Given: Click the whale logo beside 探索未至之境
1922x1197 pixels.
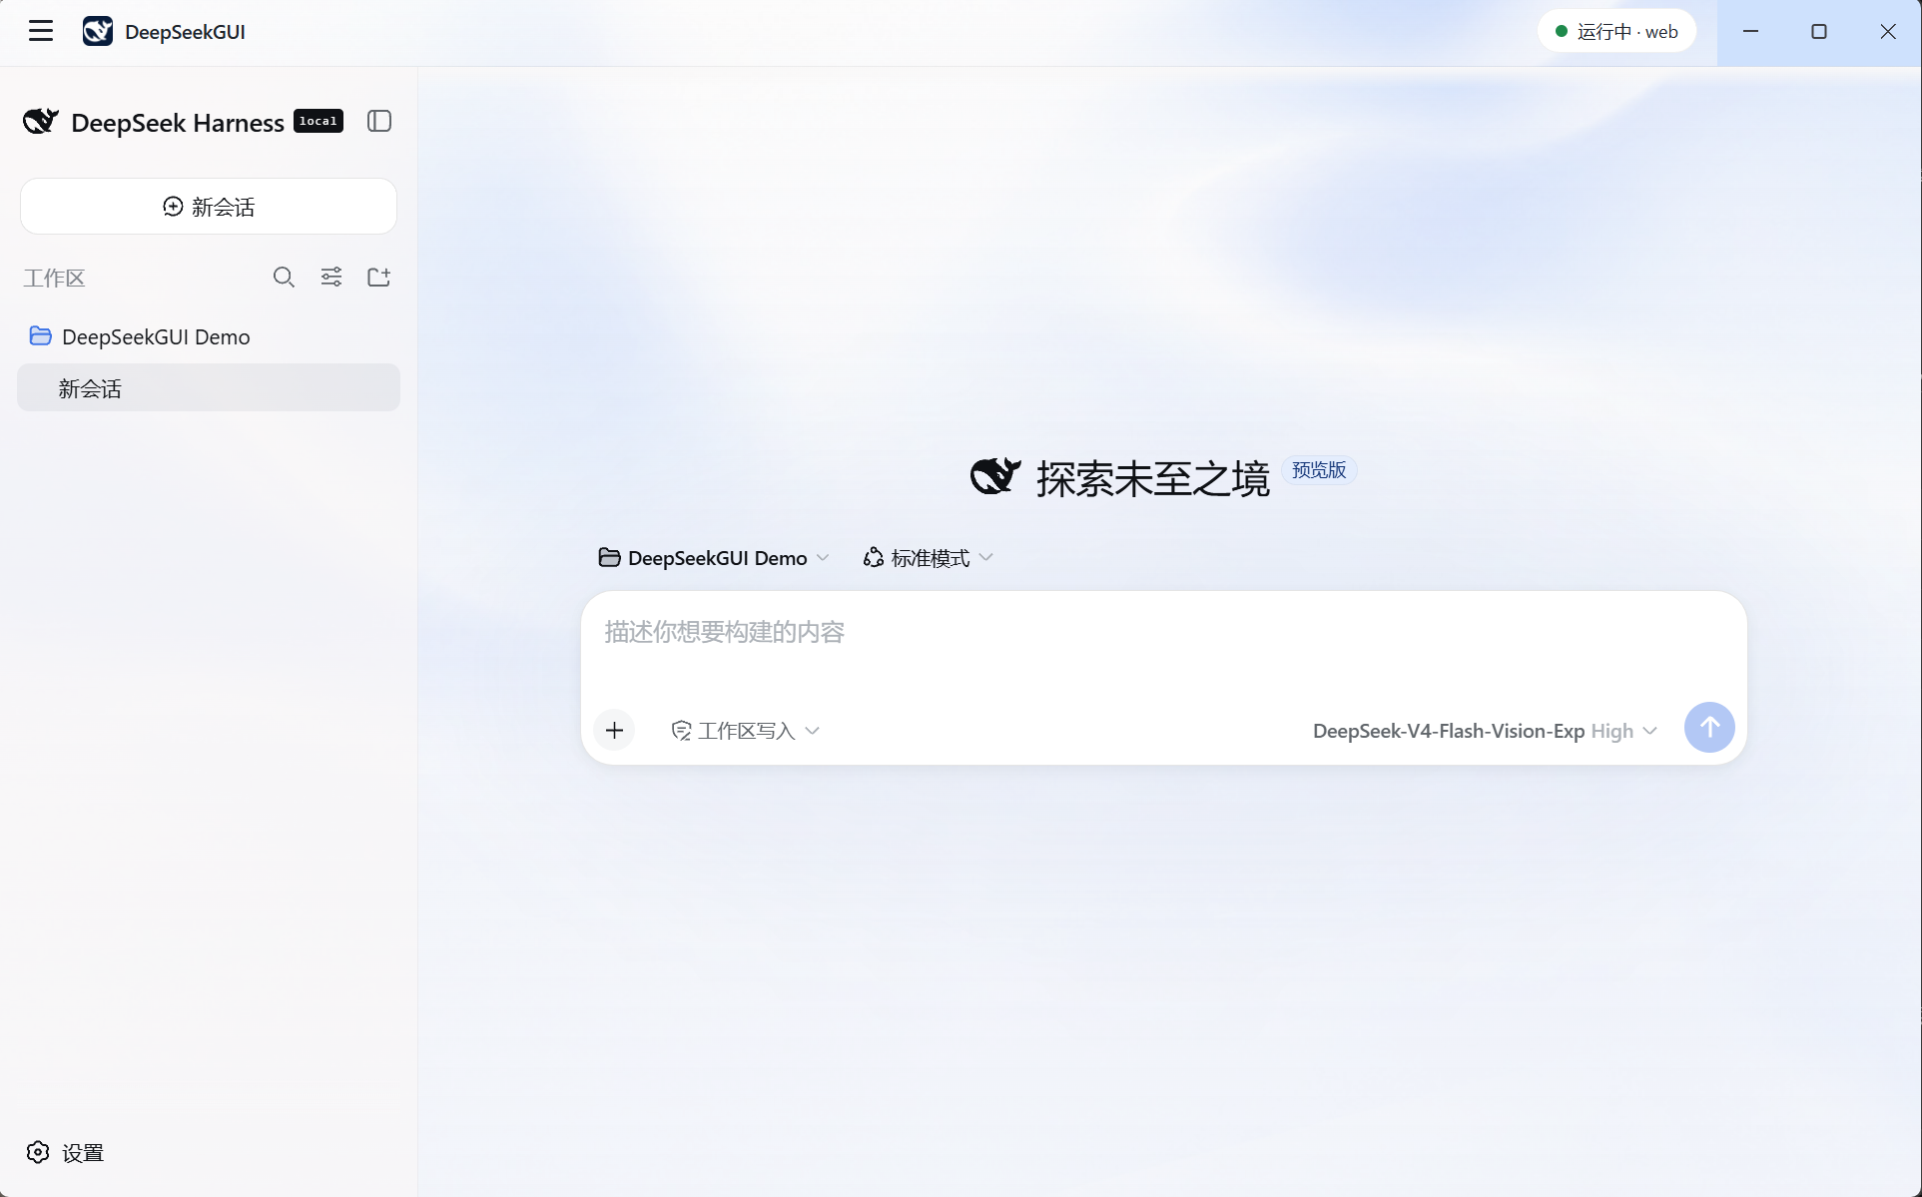Looking at the screenshot, I should click(995, 476).
